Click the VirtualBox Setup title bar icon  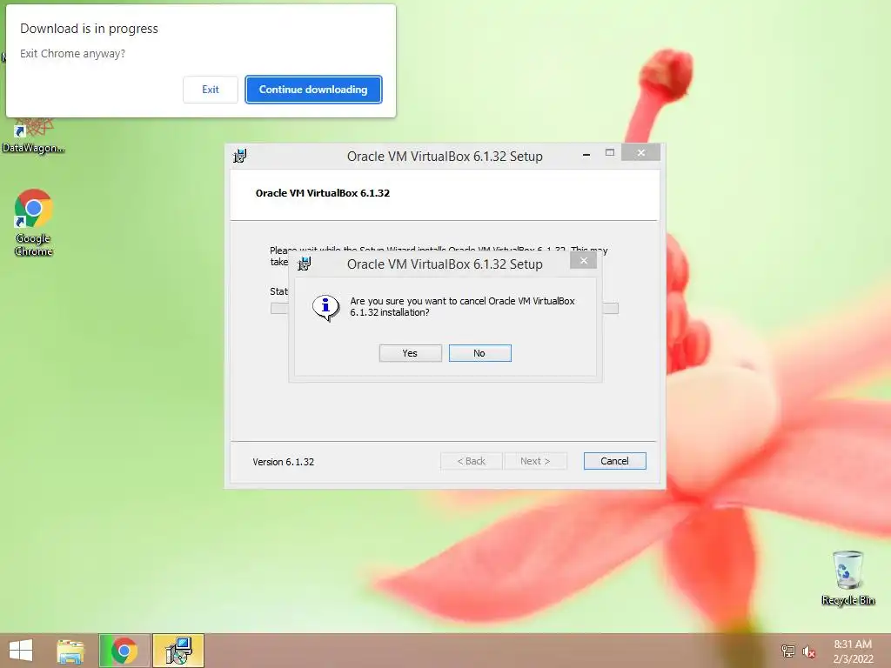[x=240, y=156]
